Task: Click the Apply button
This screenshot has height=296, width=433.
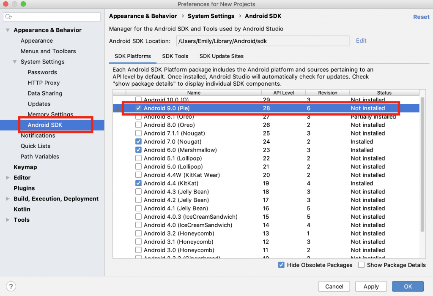Action: click(x=371, y=286)
